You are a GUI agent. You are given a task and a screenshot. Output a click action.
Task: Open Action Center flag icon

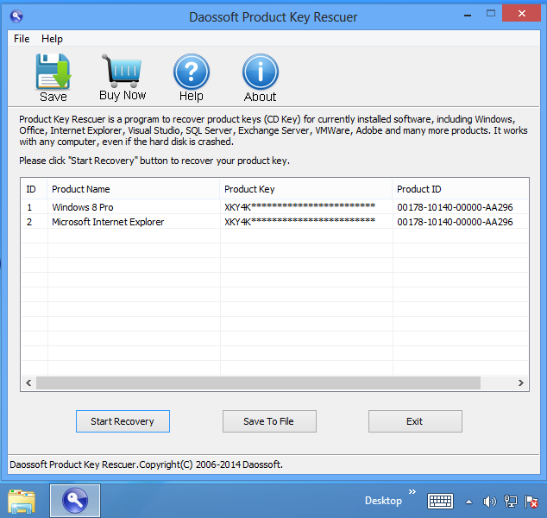point(531,502)
